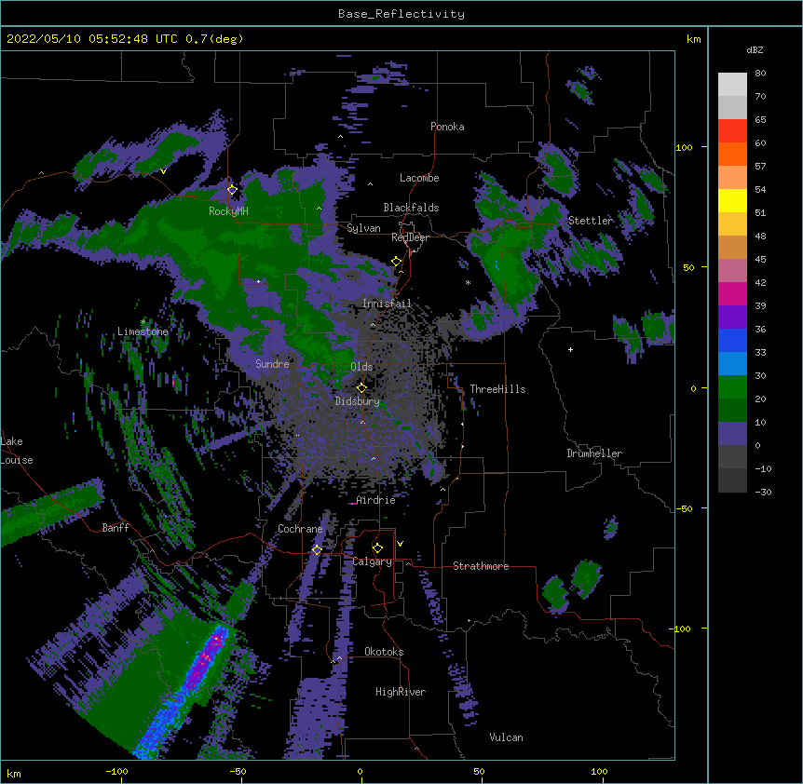Click the intense magenta echo core southwest of Calgary
The height and width of the screenshot is (784, 803).
point(205,659)
